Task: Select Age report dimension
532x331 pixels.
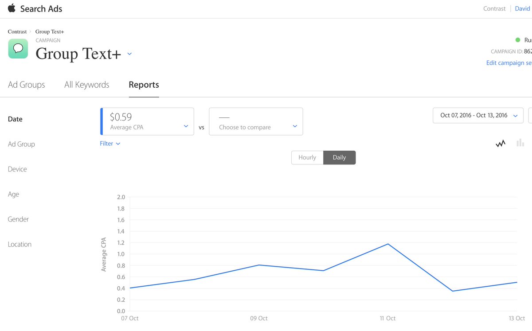Action: click(13, 194)
